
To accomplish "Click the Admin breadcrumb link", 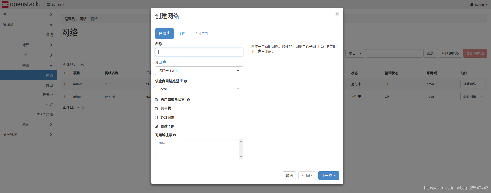I will (x=70, y=19).
